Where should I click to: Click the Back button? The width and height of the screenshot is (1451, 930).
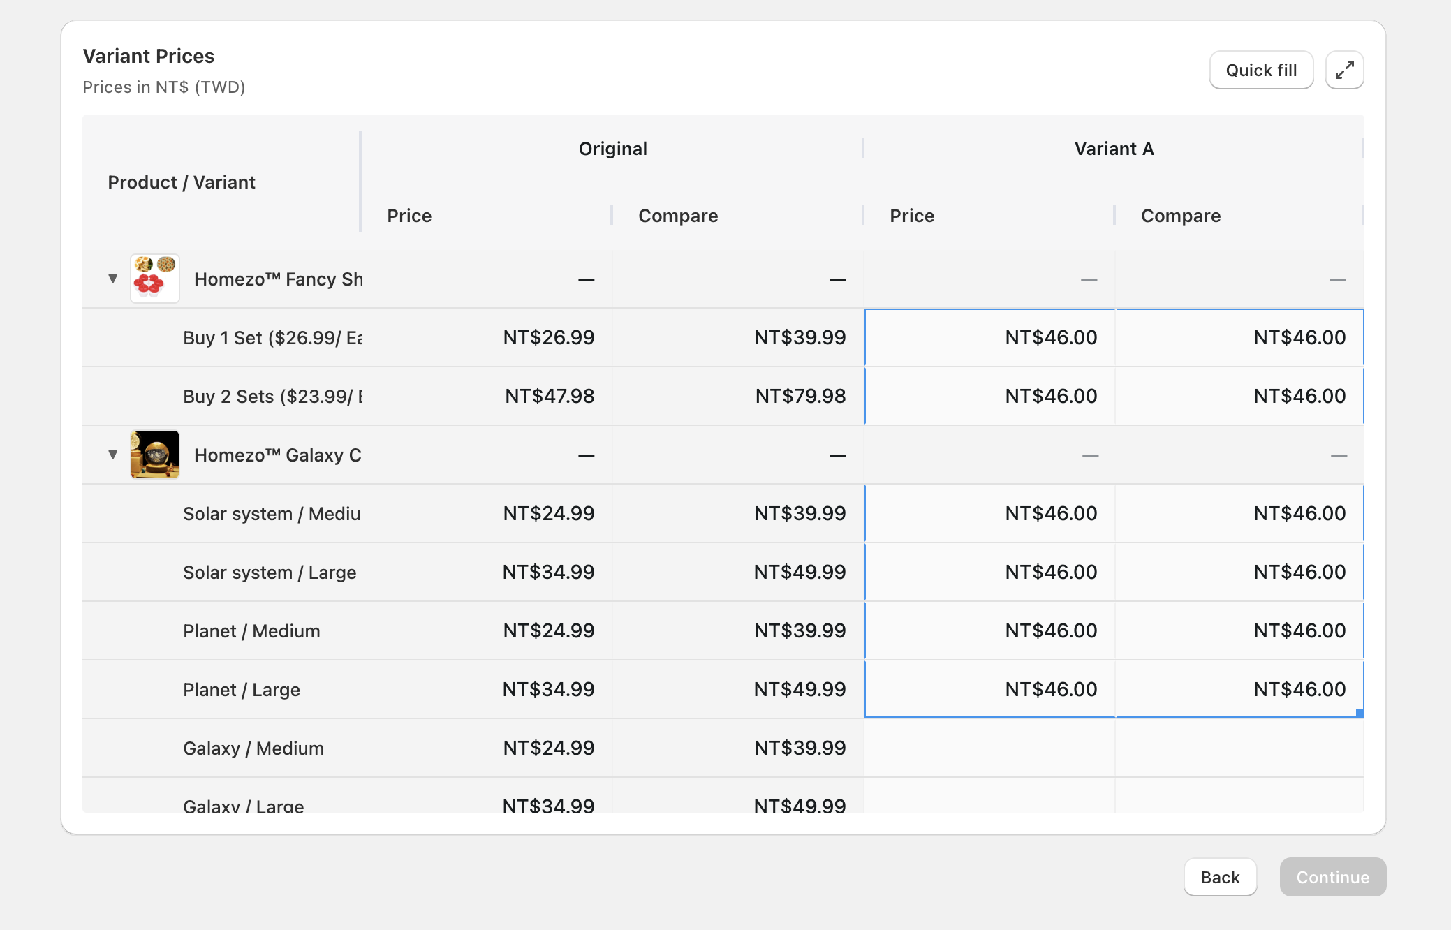(1220, 877)
